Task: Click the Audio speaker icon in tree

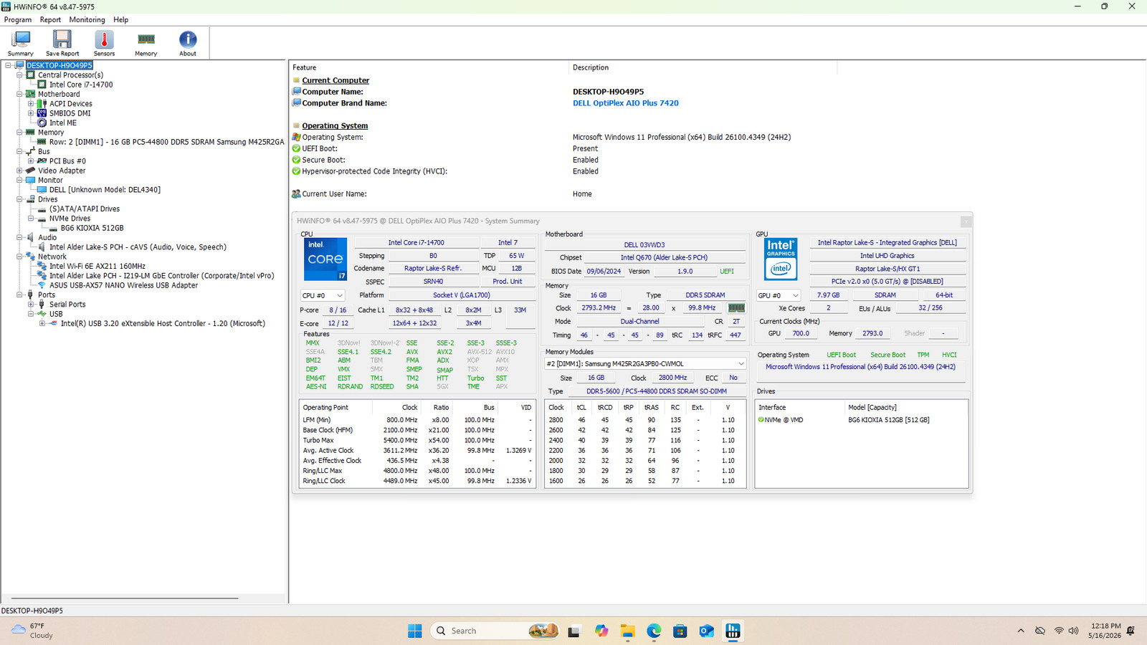Action: click(31, 237)
